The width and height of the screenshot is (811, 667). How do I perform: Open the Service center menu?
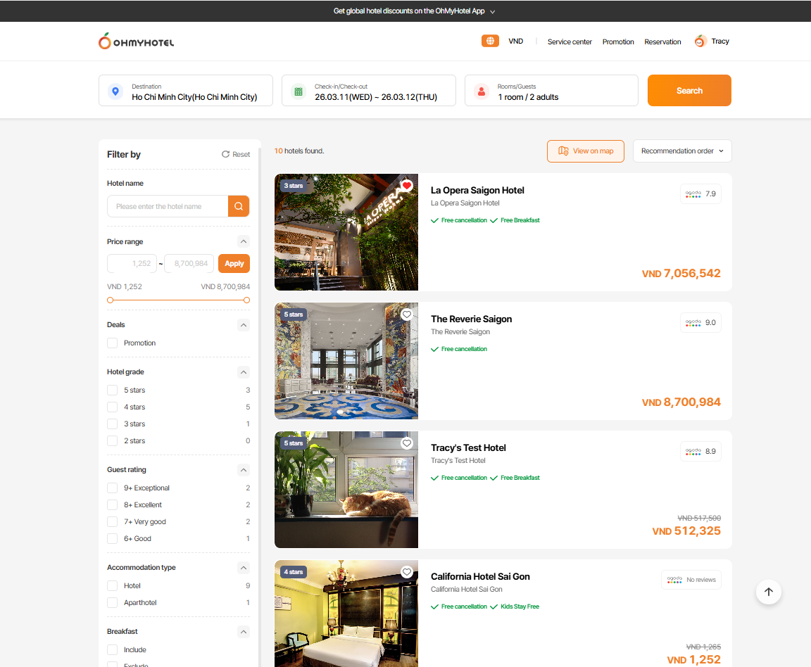570,42
